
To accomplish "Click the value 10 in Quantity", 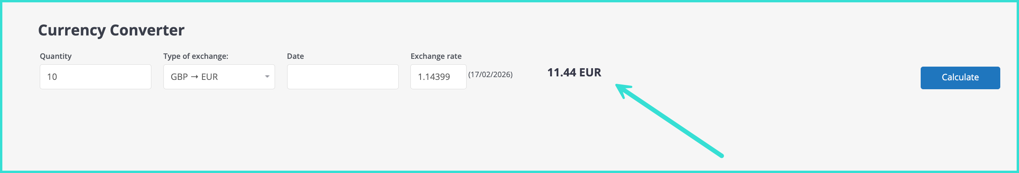I will [x=52, y=77].
